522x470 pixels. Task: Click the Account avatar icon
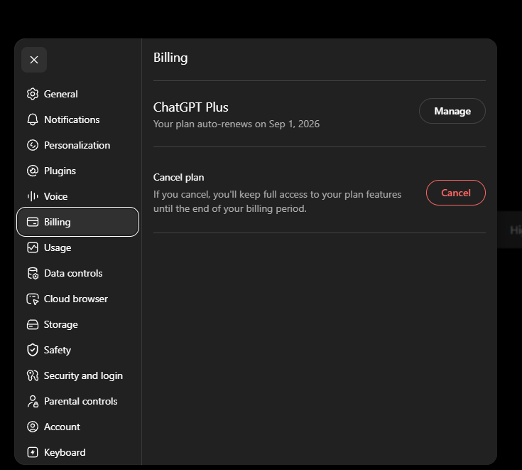click(x=33, y=427)
